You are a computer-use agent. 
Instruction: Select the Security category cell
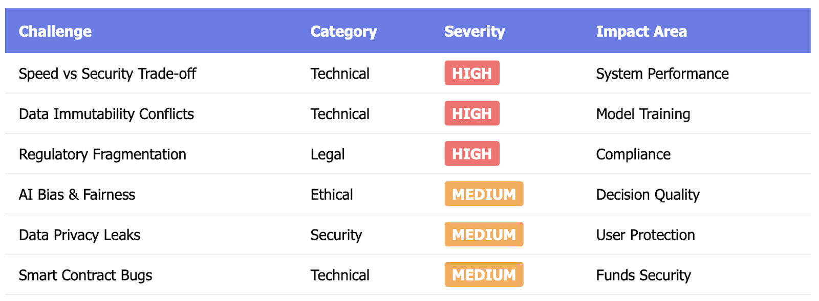coord(336,235)
